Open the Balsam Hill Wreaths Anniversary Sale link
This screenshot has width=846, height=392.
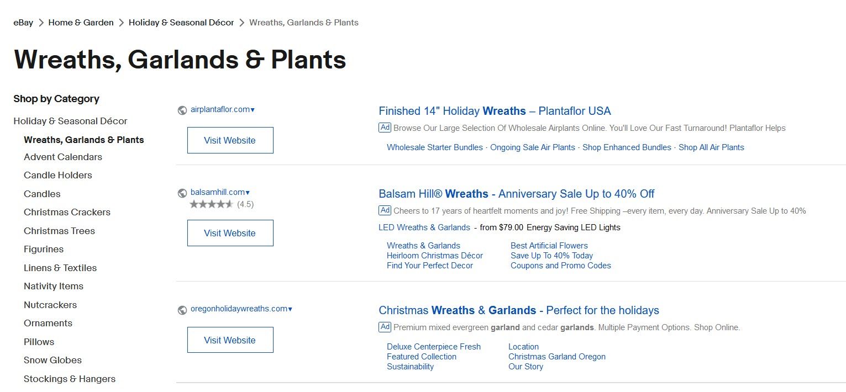point(517,194)
